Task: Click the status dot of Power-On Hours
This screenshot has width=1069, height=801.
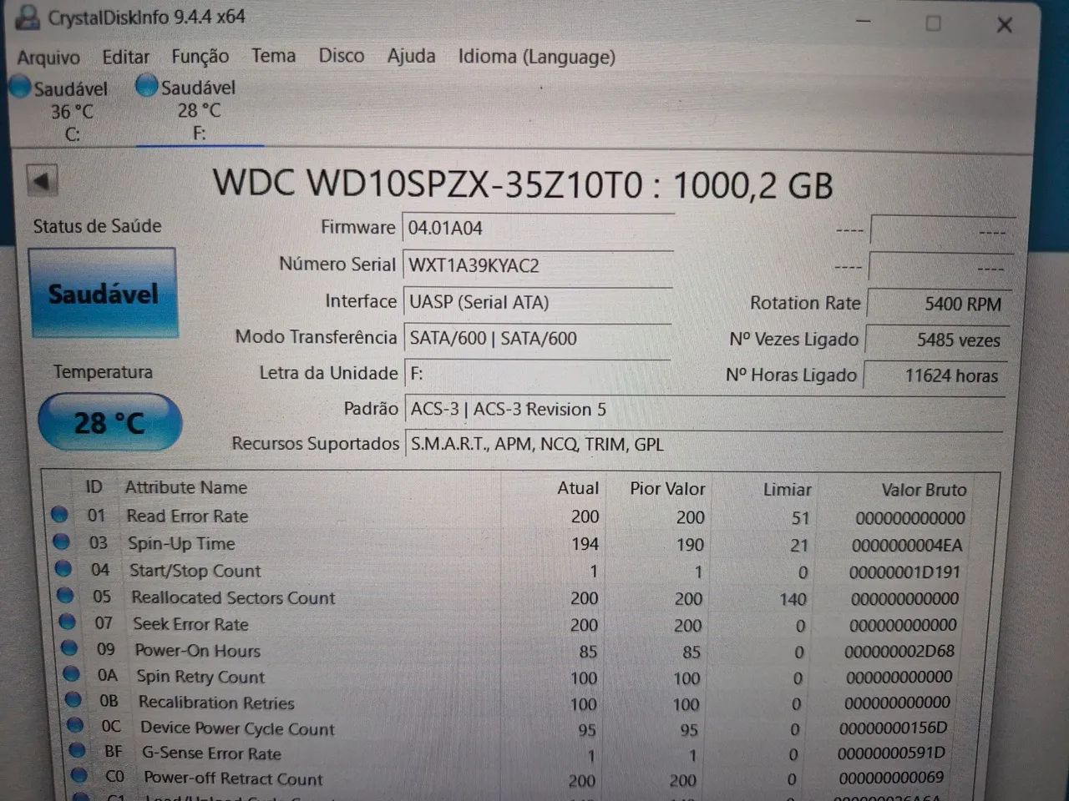Action: [x=69, y=647]
